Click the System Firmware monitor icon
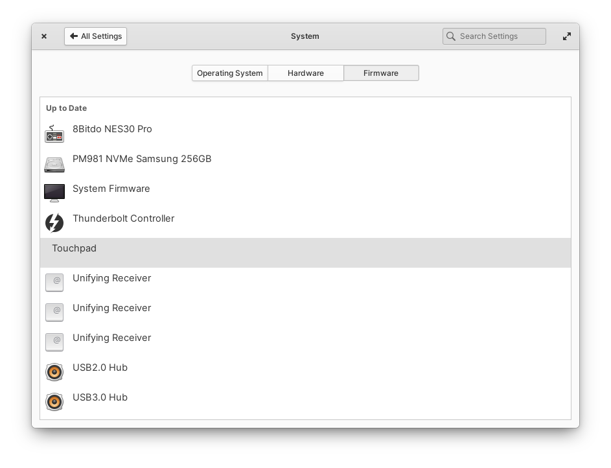The height and width of the screenshot is (468, 611). click(54, 193)
